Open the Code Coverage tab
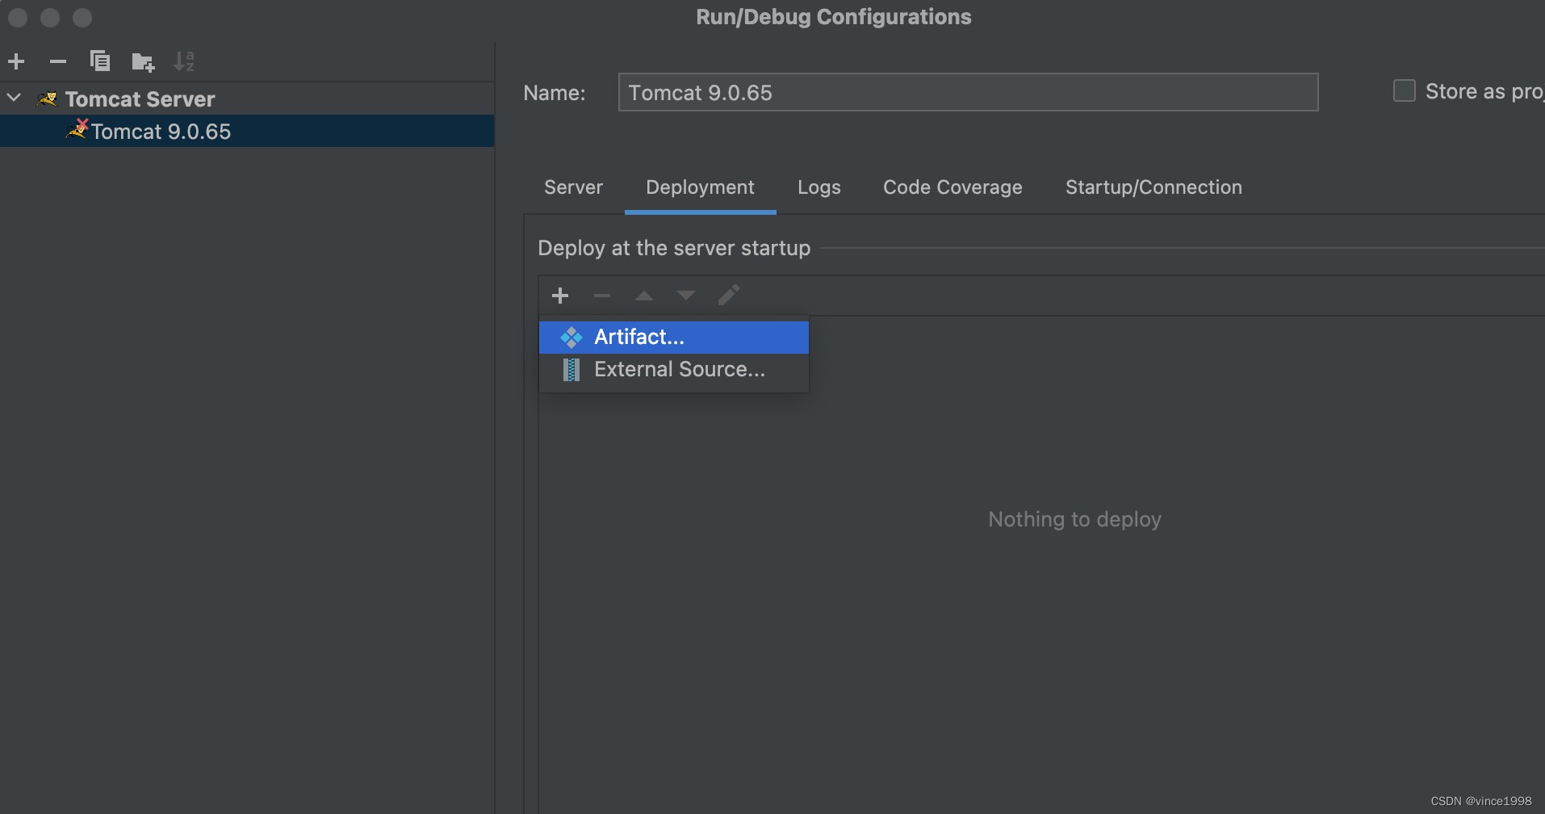 tap(953, 187)
